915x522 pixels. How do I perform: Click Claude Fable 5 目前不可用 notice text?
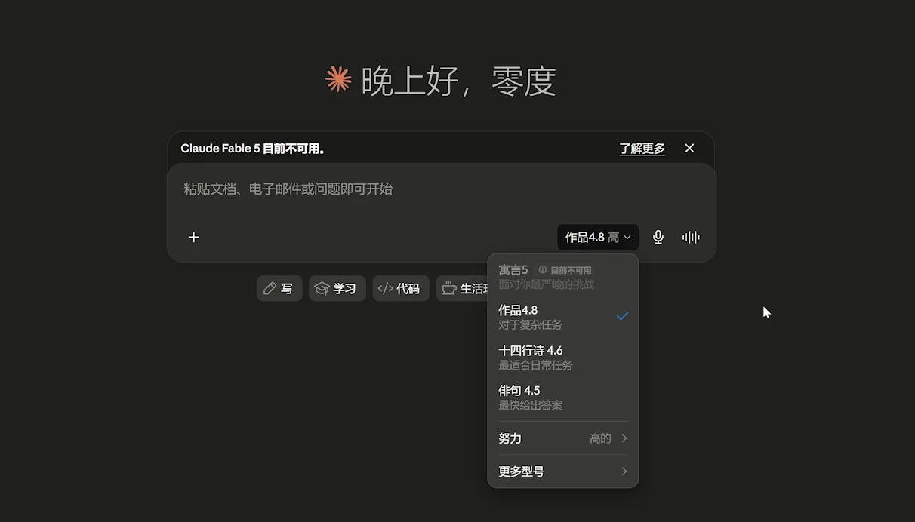point(254,149)
